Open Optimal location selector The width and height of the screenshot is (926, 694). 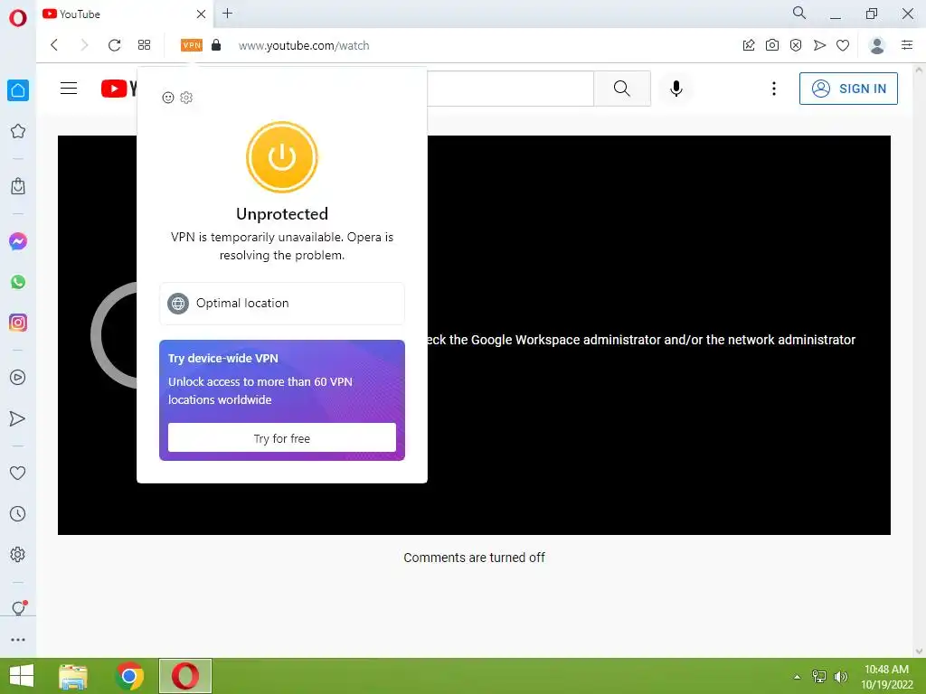[x=282, y=304]
